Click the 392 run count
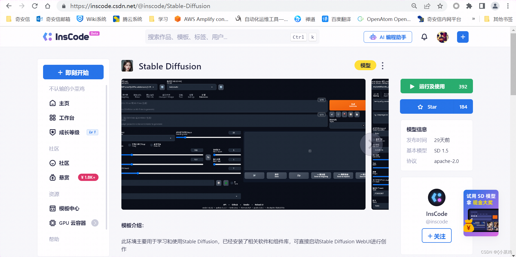The height and width of the screenshot is (257, 516). (x=463, y=87)
